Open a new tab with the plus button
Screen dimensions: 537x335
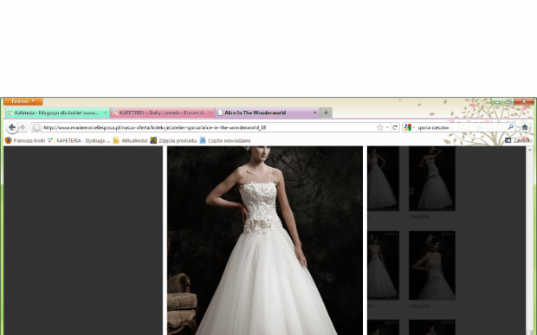326,113
